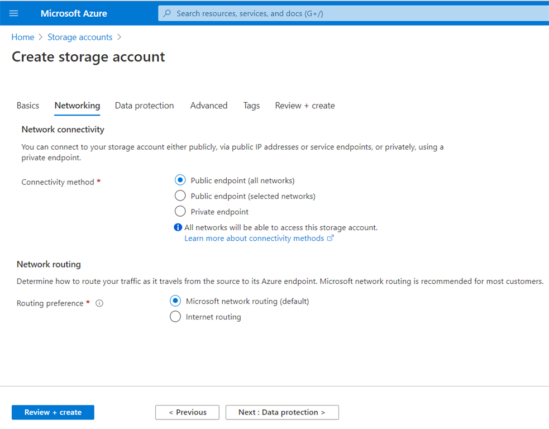Select Public endpoint (all networks) option

click(x=180, y=180)
